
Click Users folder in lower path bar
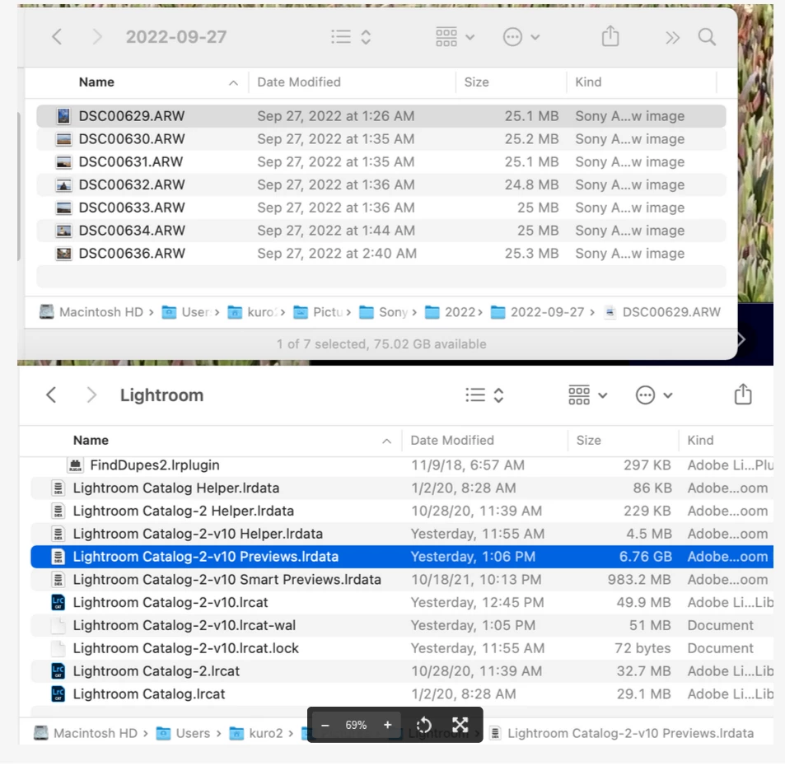pyautogui.click(x=183, y=733)
